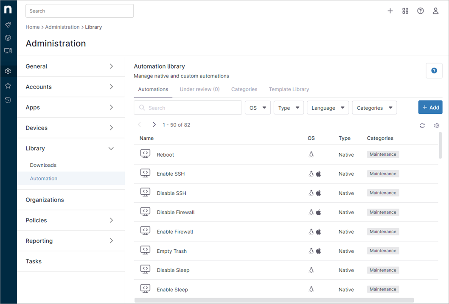Viewport: 449px width, 304px height.
Task: Open the help question mark icon
Action: [420, 11]
